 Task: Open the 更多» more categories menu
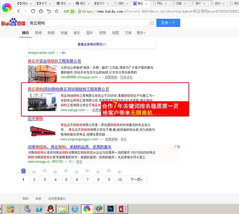point(141,33)
